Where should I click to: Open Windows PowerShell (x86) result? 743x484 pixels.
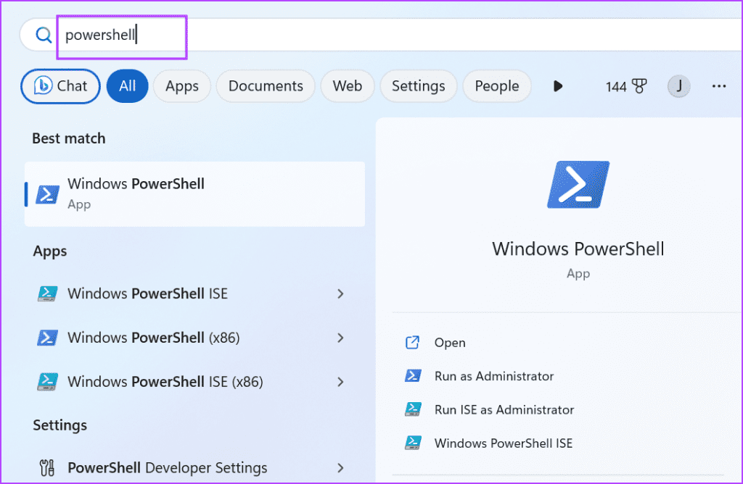point(194,338)
